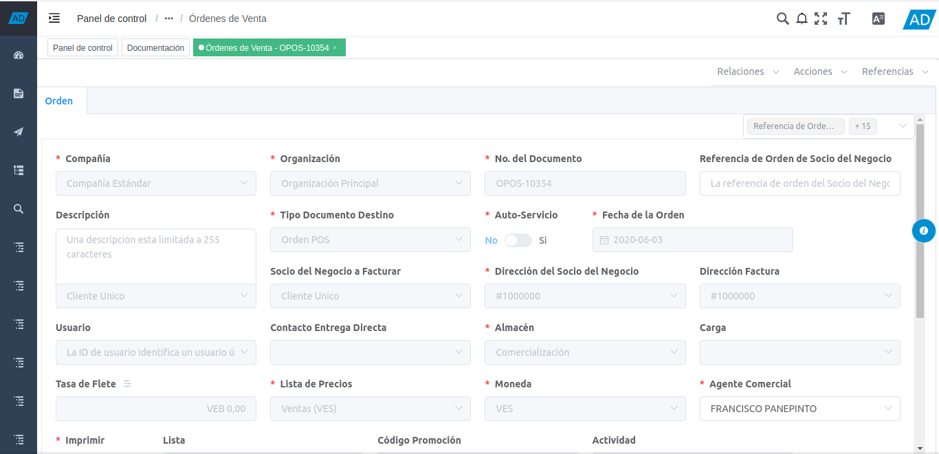Open the blue info panel on right edge
The height and width of the screenshot is (454, 939).
[924, 230]
